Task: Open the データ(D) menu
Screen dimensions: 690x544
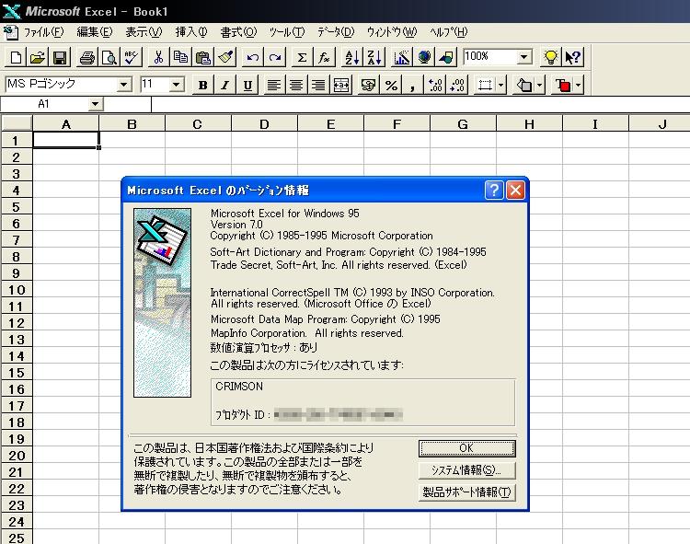Action: (336, 32)
